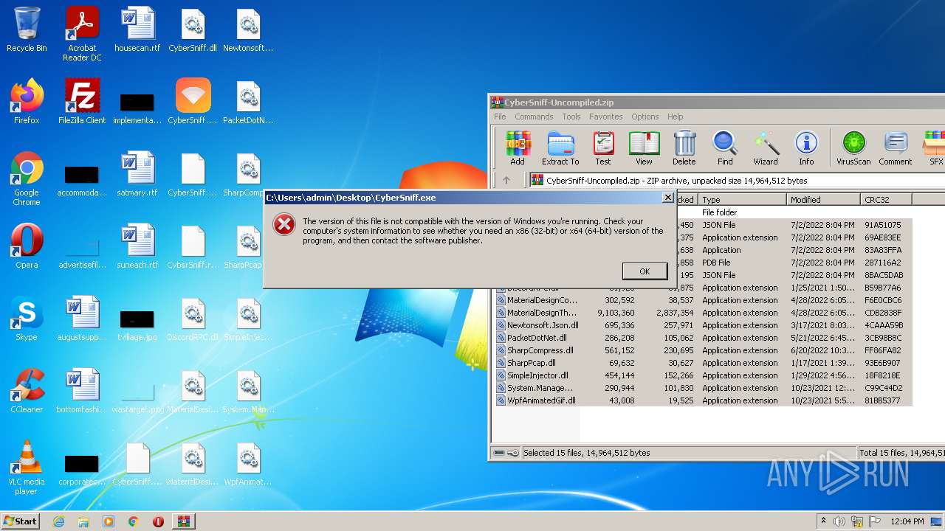
Task: Click the Add toolbar icon in WinRAR
Action: [518, 148]
